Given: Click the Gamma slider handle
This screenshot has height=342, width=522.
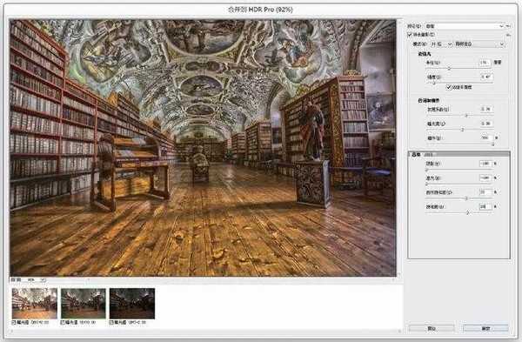Looking at the screenshot, I should click(x=466, y=116).
